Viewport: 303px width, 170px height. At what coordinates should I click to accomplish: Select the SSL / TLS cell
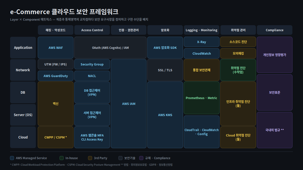click(165, 70)
